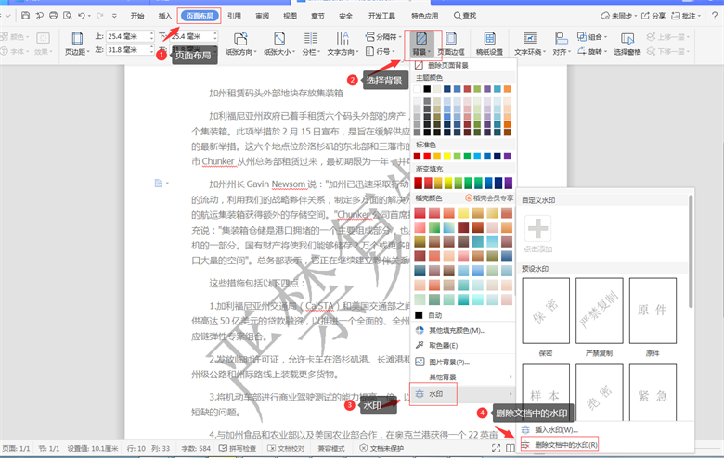The image size is (724, 458).
Task: Click 插入水印(W)... menu entry
Action: pos(556,430)
